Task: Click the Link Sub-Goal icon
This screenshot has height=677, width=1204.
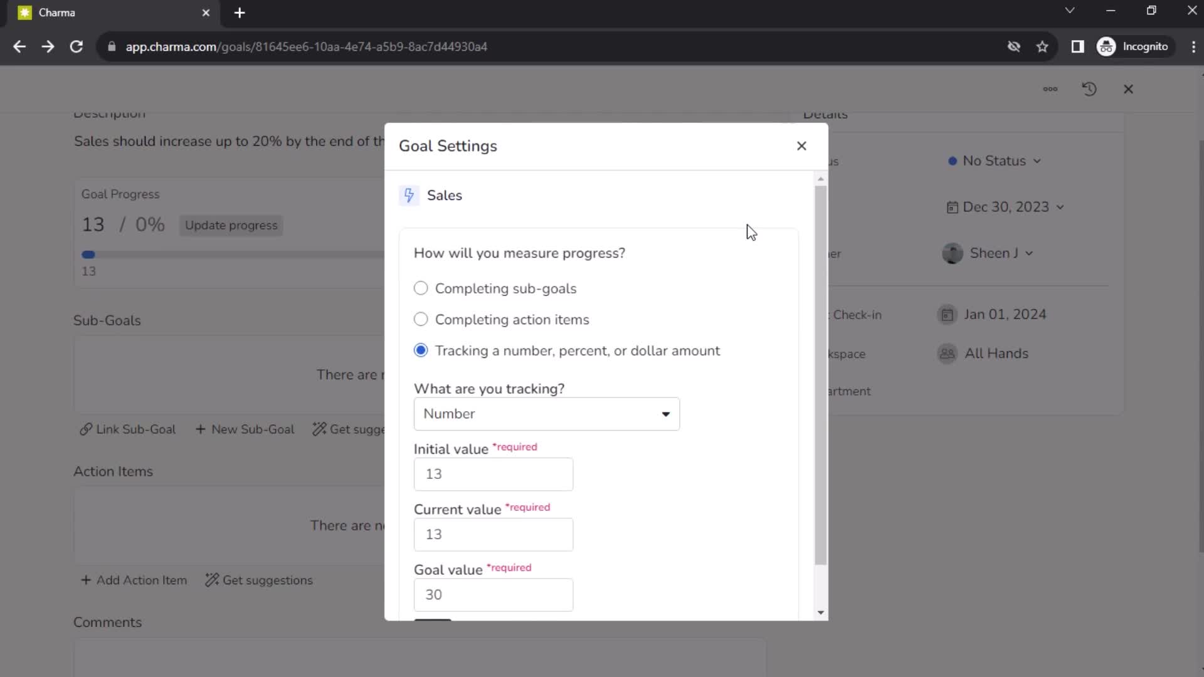Action: pos(85,429)
